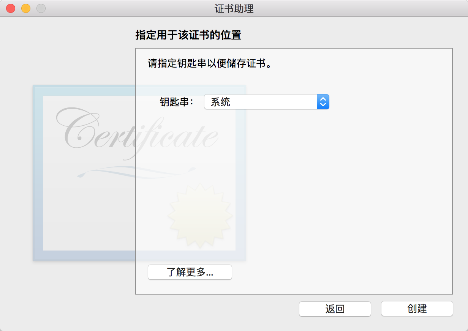Open the 钥匙串 dropdown showing 系统
The height and width of the screenshot is (331, 468).
[266, 102]
